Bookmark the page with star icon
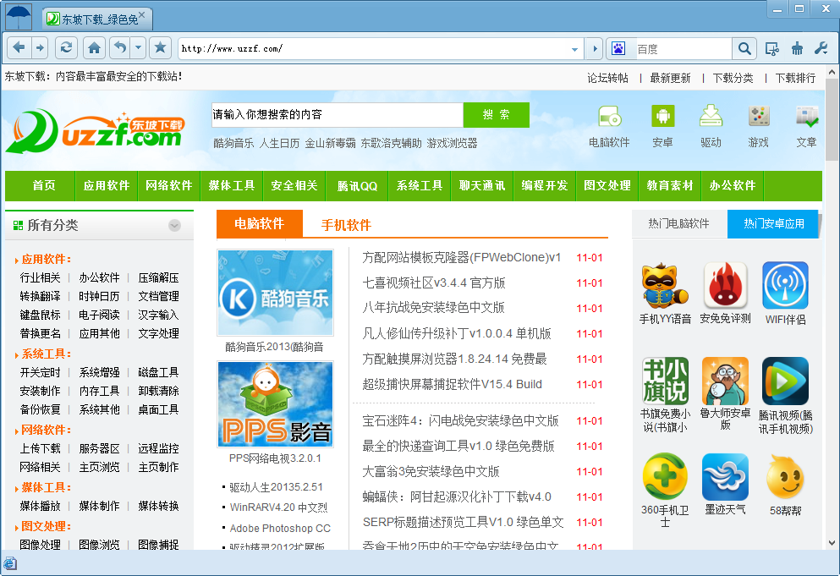 click(x=160, y=47)
